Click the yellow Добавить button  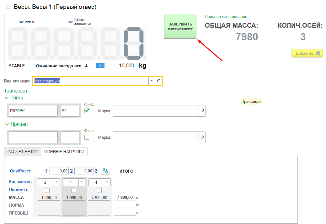[x=307, y=53]
